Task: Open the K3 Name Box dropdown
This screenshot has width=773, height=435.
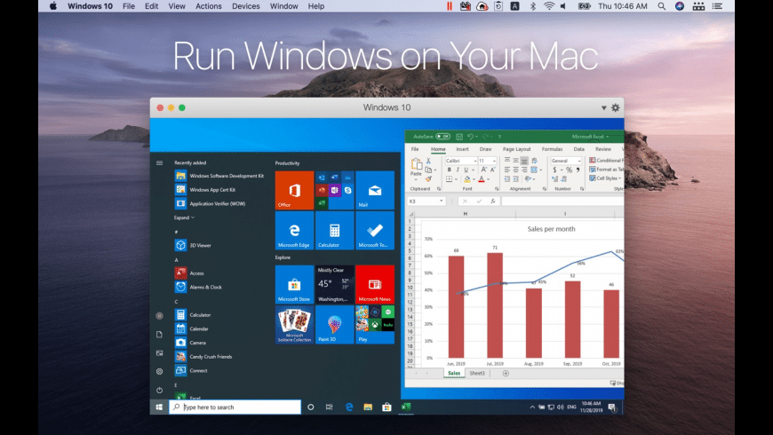Action: (x=442, y=201)
